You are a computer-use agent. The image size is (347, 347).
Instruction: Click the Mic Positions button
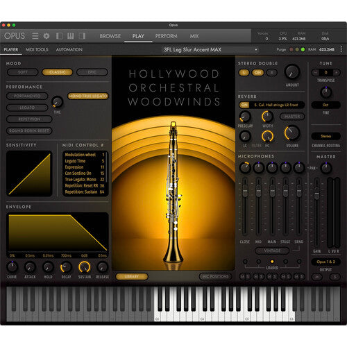pos(215,276)
